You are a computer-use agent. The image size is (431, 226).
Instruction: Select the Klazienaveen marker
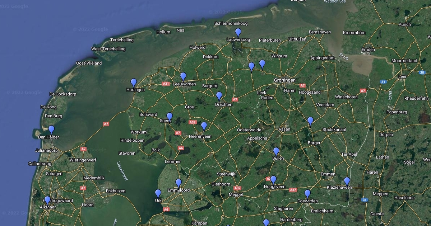point(347,182)
